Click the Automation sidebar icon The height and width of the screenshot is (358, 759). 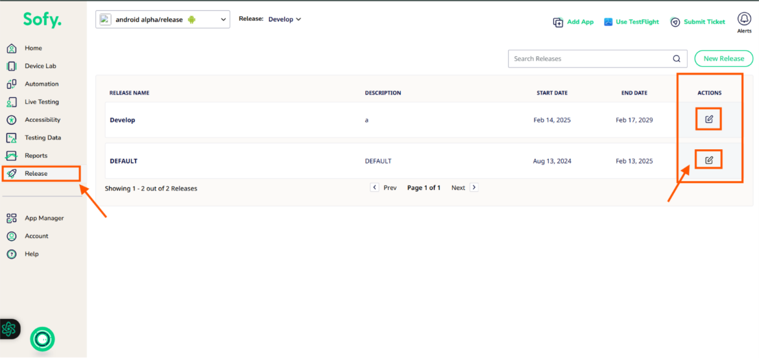click(12, 84)
